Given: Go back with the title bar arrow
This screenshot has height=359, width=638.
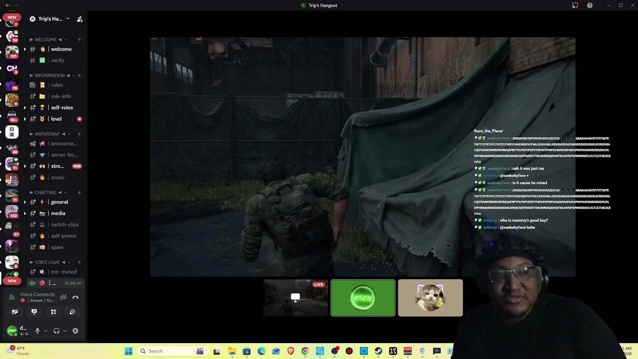Looking at the screenshot, I should coord(7,5).
